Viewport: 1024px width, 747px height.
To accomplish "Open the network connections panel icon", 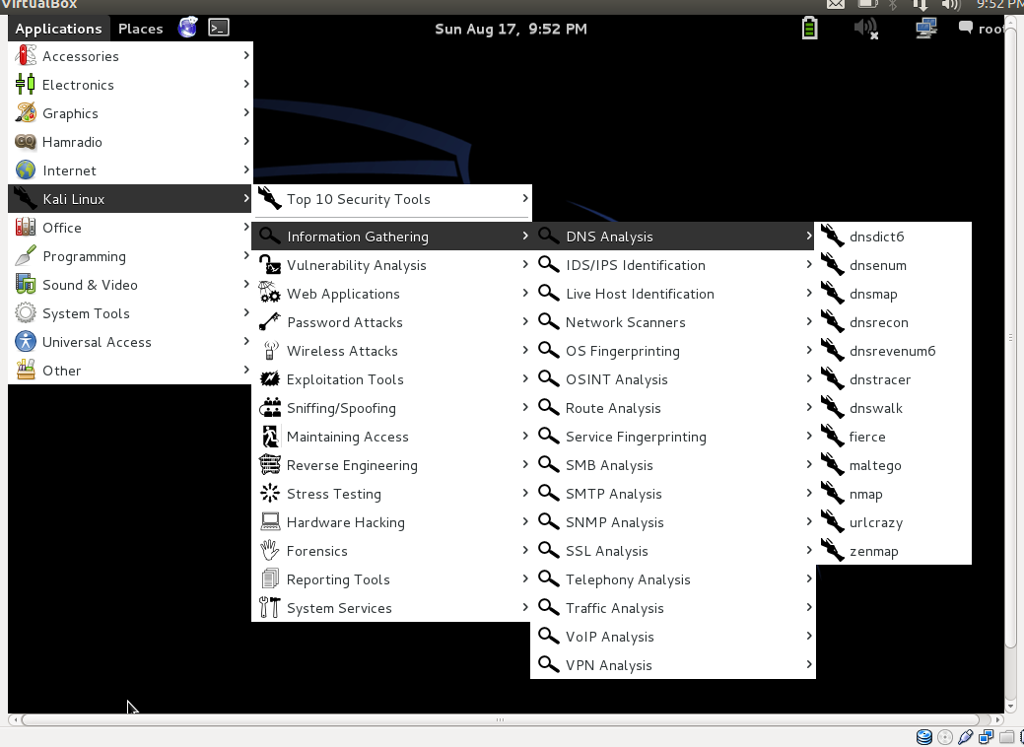I will pos(925,29).
